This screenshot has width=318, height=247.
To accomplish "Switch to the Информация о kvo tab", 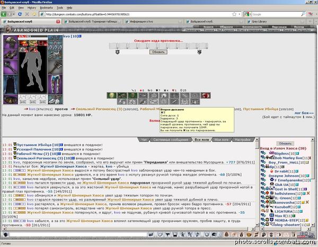I will [154, 22].
